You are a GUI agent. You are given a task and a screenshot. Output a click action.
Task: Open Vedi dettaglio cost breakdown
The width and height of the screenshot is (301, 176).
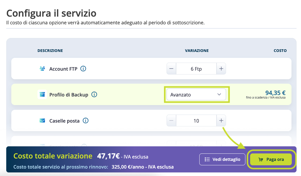[x=222, y=159]
